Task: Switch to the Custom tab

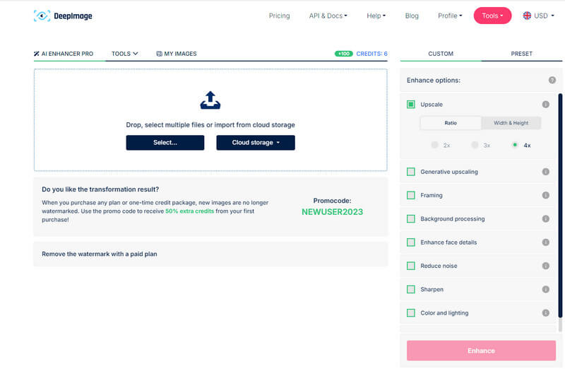Action: point(440,54)
